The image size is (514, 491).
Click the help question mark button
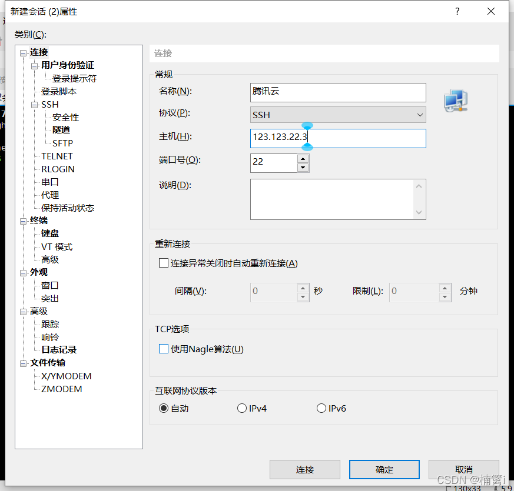[457, 11]
